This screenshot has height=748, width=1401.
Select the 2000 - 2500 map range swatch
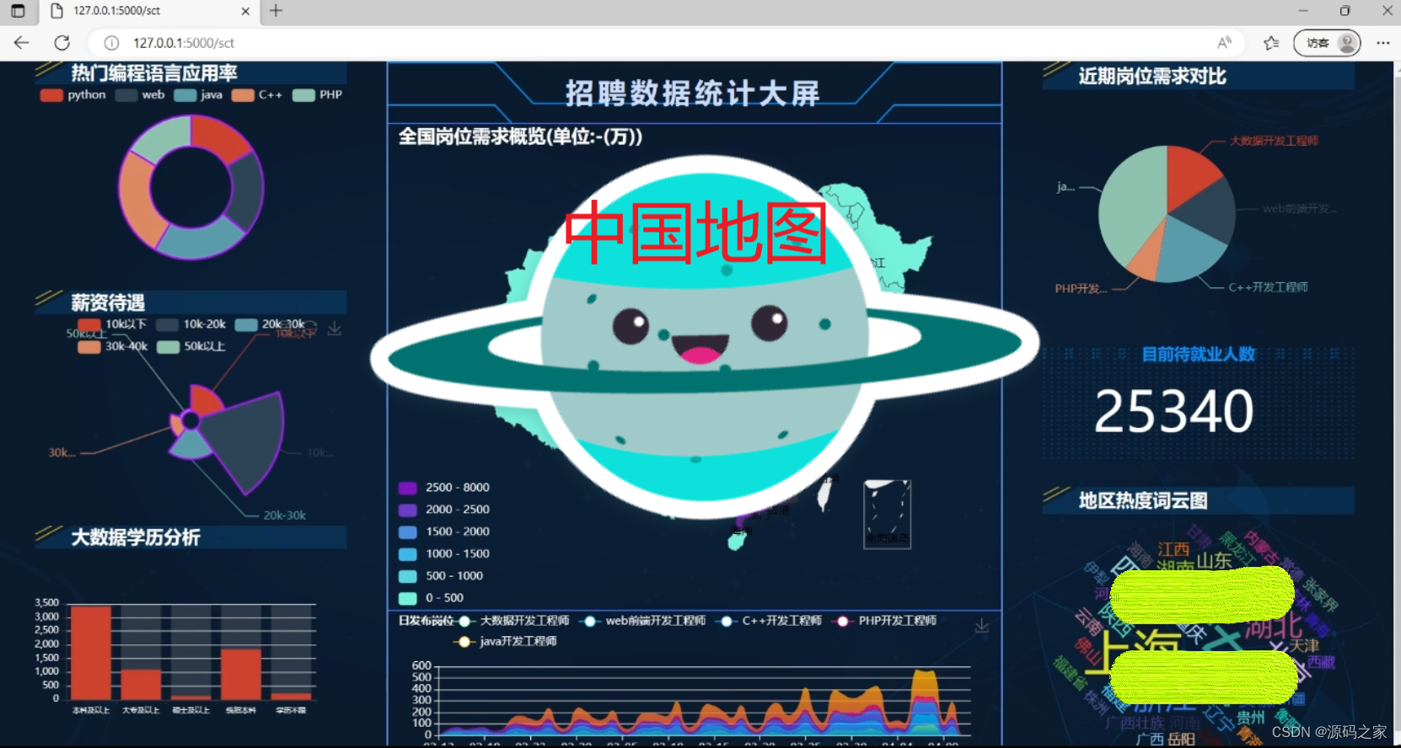click(x=407, y=510)
